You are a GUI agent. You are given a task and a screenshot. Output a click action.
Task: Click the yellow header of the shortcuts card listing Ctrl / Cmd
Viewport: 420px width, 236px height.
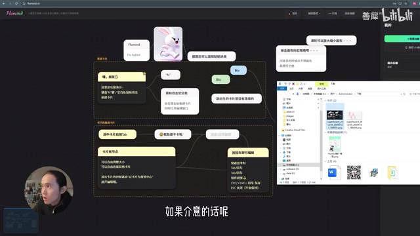(248, 153)
